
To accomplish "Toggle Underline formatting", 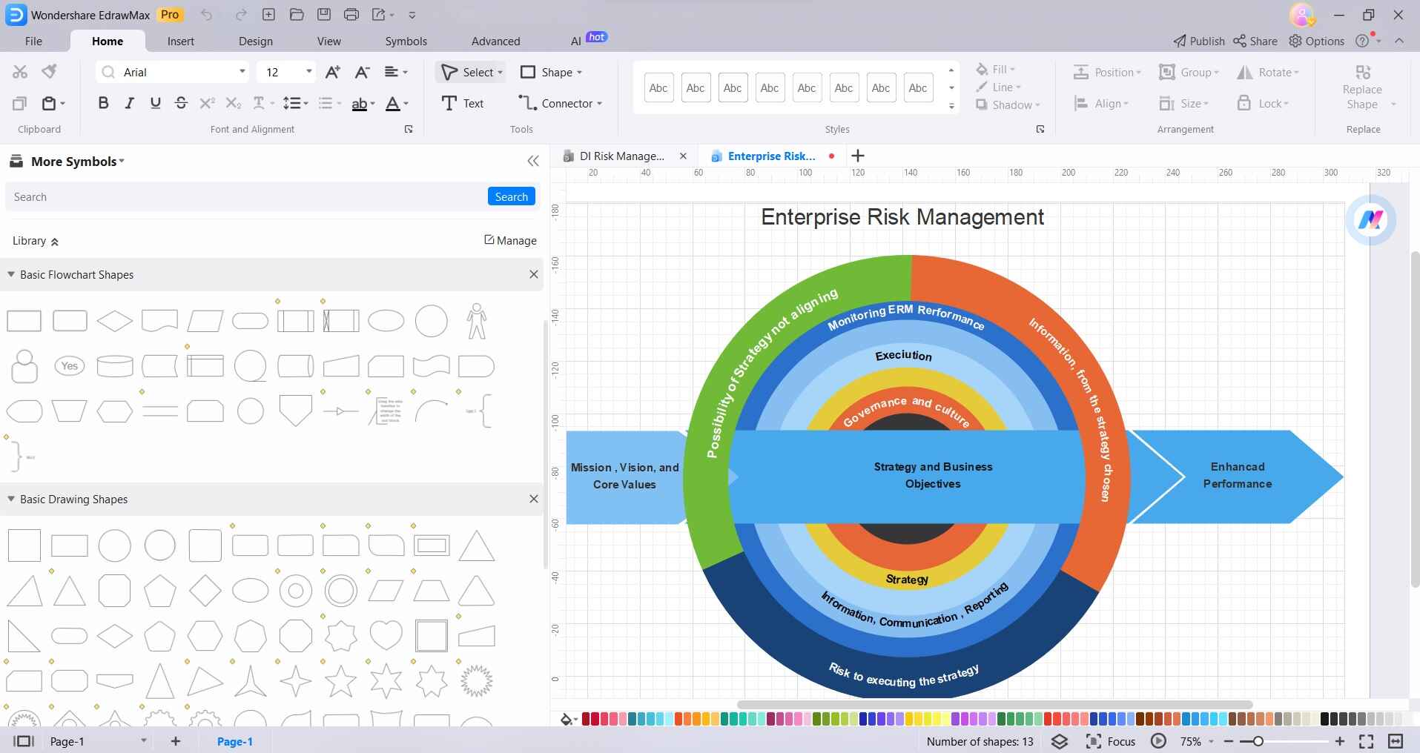I will point(155,103).
